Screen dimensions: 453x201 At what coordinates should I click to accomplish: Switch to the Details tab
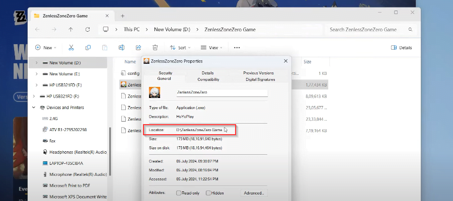[x=208, y=73]
